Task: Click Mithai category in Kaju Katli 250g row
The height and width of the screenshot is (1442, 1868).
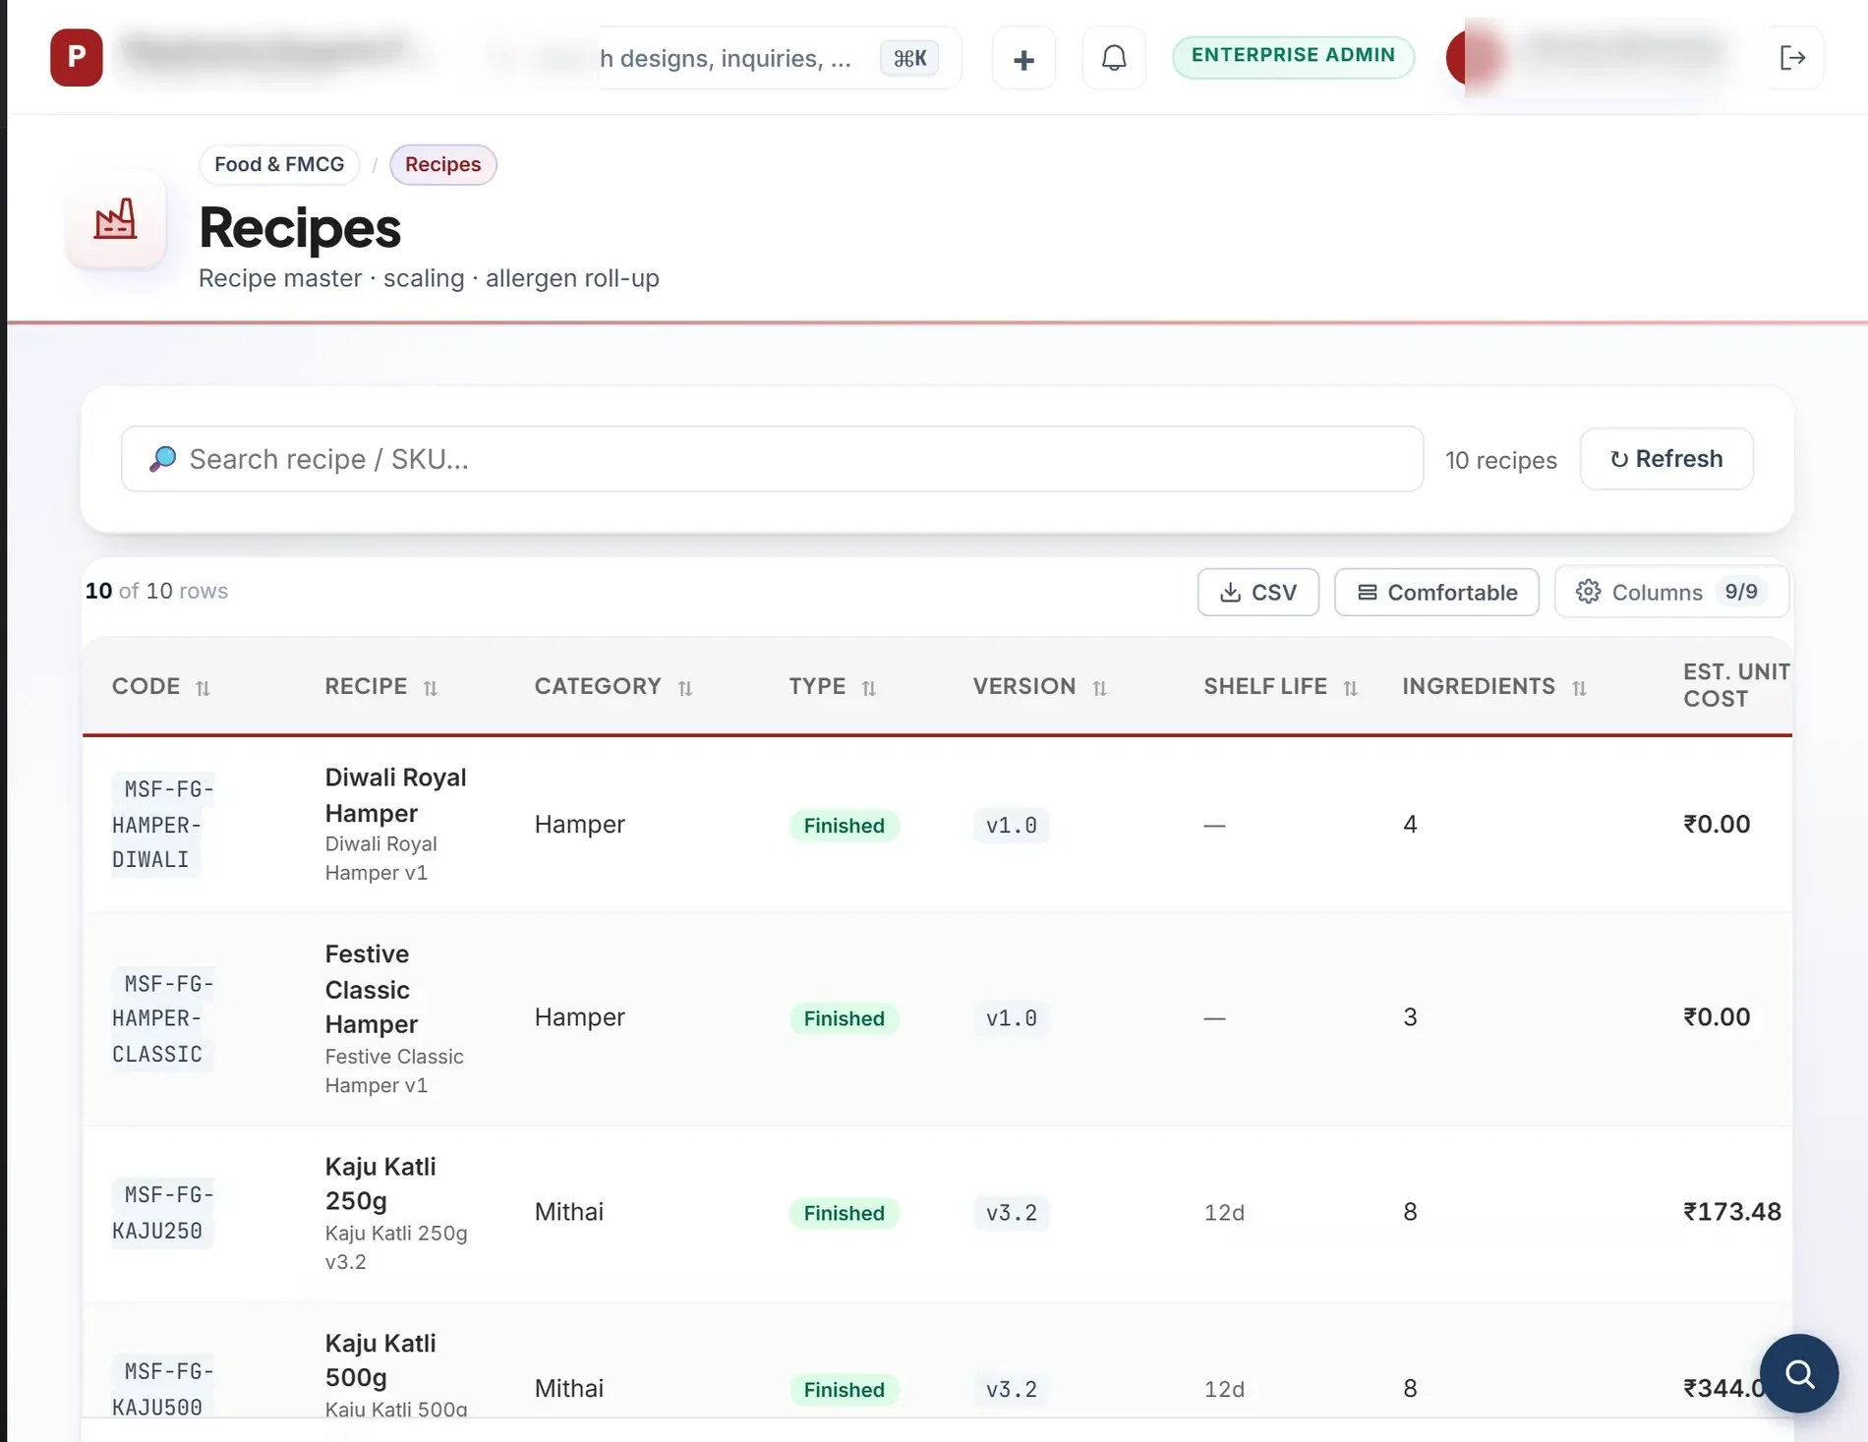Action: (569, 1212)
